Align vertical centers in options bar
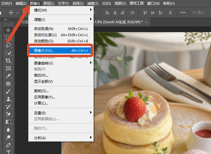The height and width of the screenshot is (154, 211). pos(153,13)
